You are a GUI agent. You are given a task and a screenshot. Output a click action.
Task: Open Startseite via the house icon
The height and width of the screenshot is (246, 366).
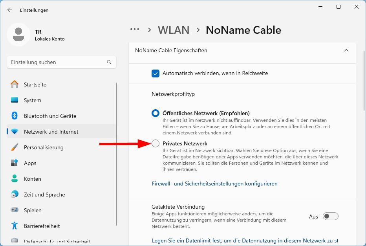15,84
